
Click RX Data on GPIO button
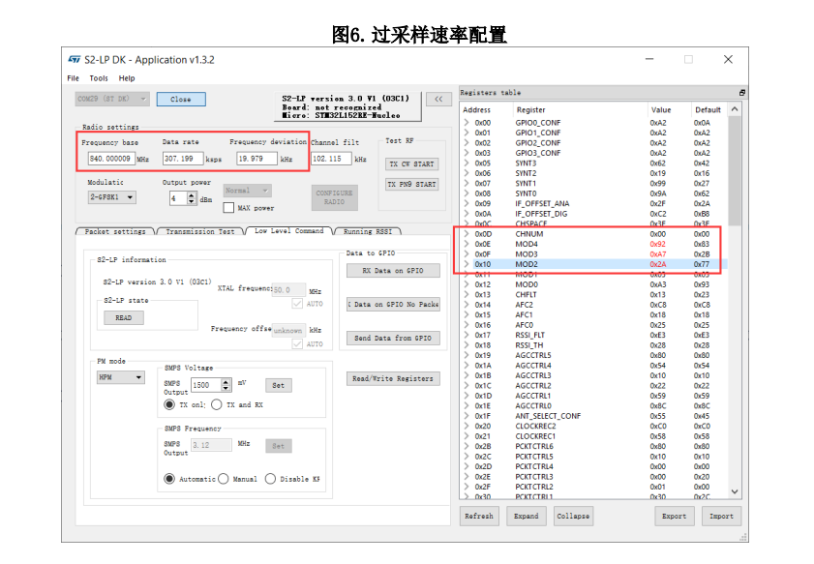[393, 271]
